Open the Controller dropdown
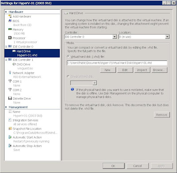The width and height of the screenshot is (177, 173). point(115,37)
